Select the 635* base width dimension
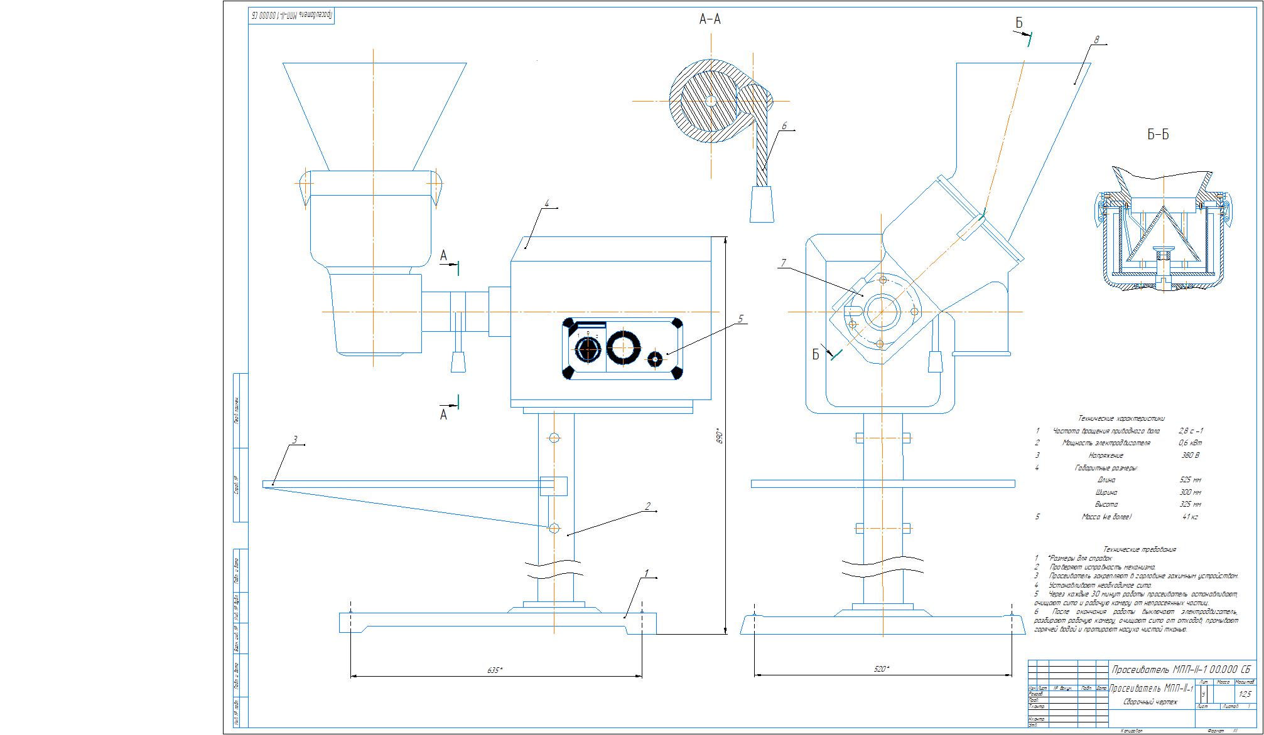Screen dimensions: 1264x735 tap(495, 670)
